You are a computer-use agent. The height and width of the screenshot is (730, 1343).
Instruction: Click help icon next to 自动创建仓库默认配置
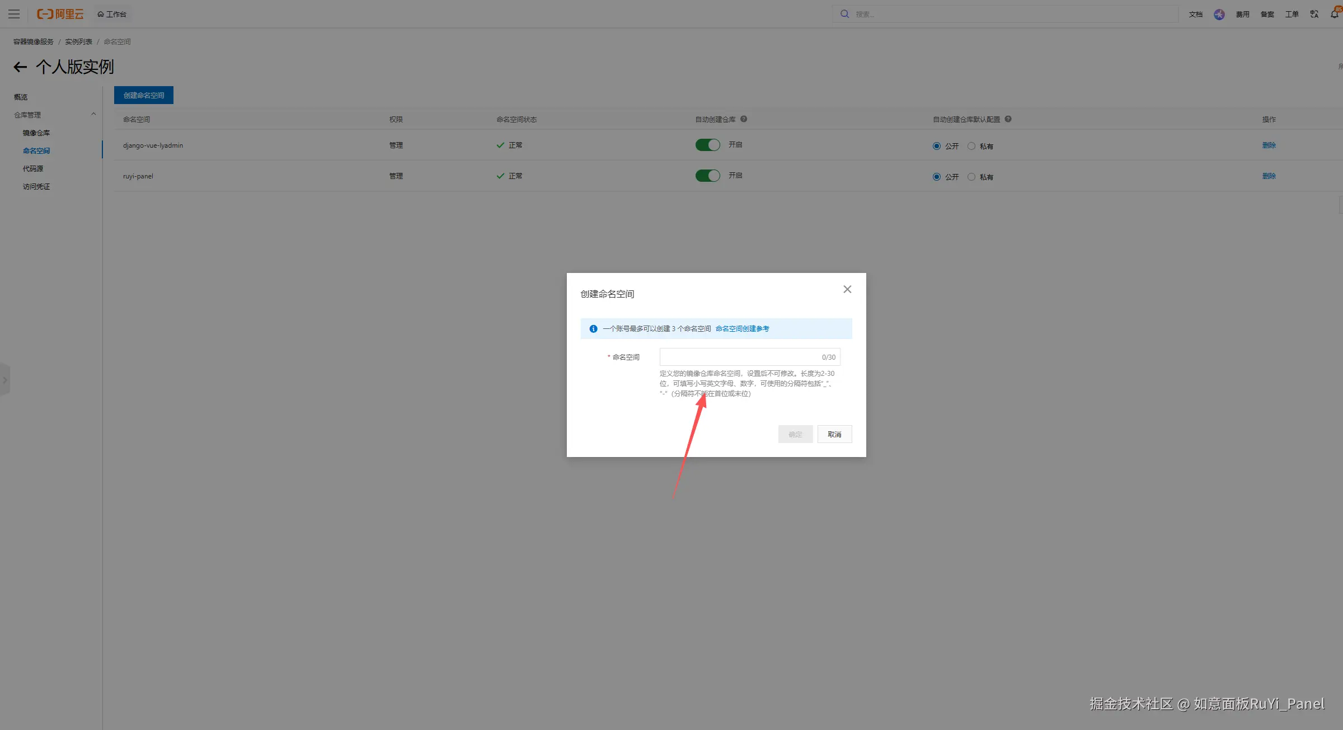coord(1008,119)
